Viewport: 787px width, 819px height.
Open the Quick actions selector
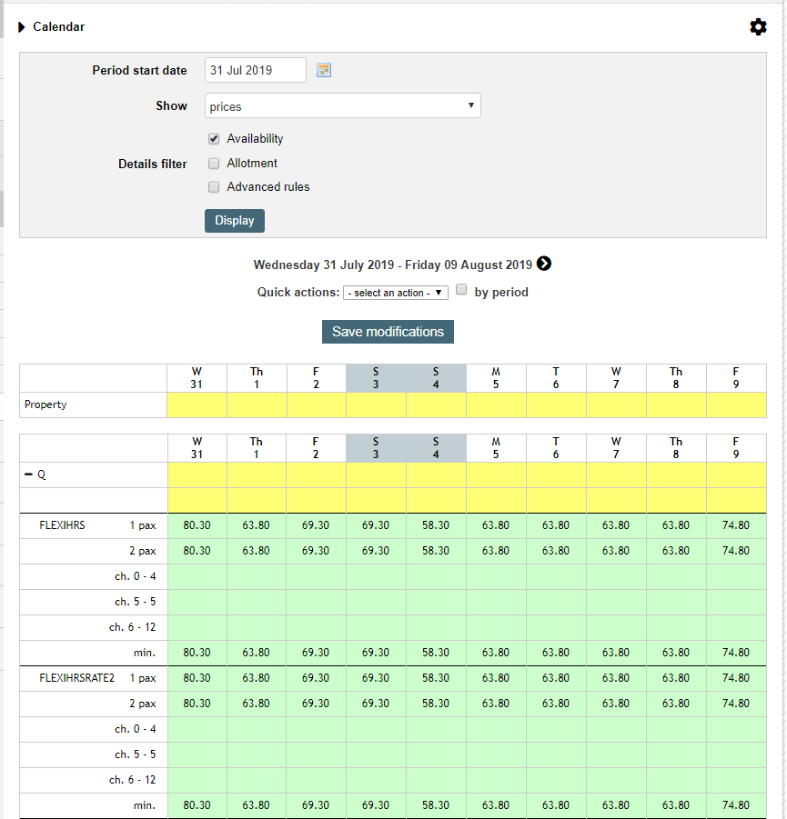pyautogui.click(x=395, y=292)
